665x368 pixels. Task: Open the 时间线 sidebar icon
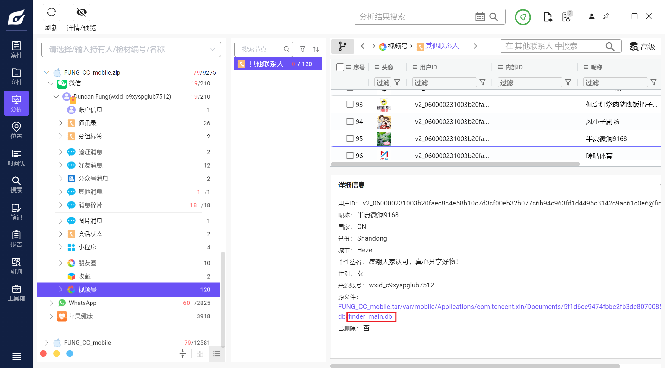(16, 158)
